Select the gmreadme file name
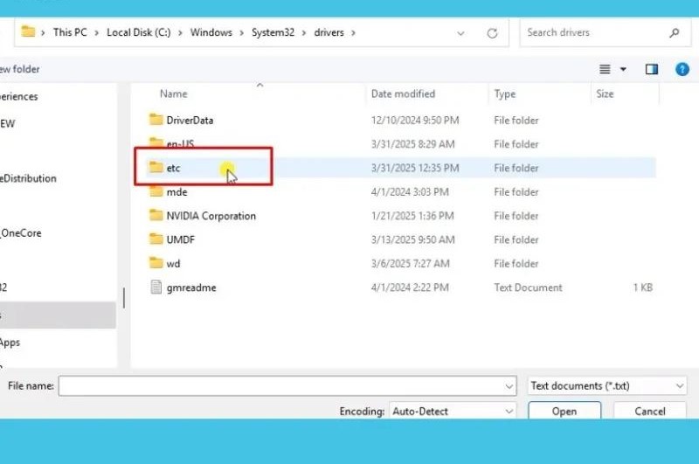Image resolution: width=699 pixels, height=464 pixels. 191,287
